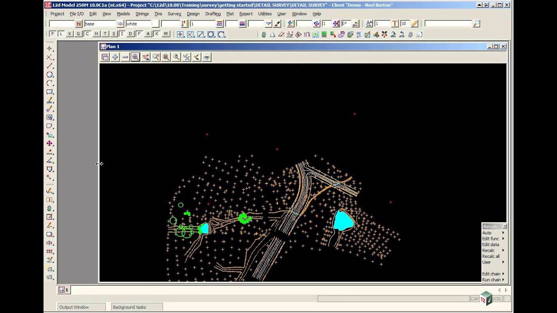The height and width of the screenshot is (313, 557).
Task: Click the search magnifier icon at toolbar end
Action: (476, 24)
